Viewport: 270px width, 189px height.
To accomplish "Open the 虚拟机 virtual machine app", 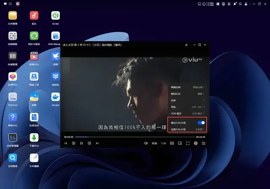I will (55, 76).
